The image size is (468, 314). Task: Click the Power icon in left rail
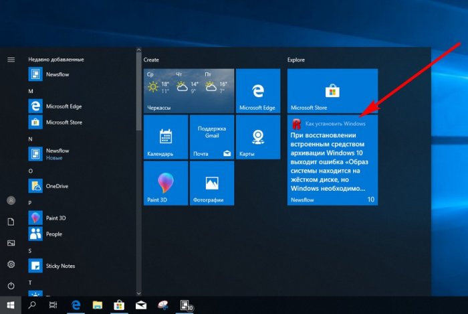[x=11, y=286]
